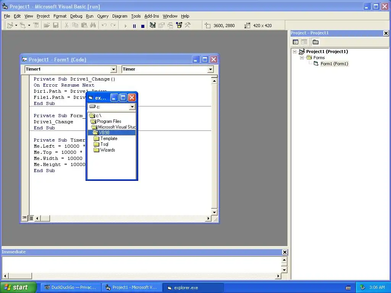The width and height of the screenshot is (391, 293).
Task: Click the Save Project floppy disk icon
Action: click(56, 25)
